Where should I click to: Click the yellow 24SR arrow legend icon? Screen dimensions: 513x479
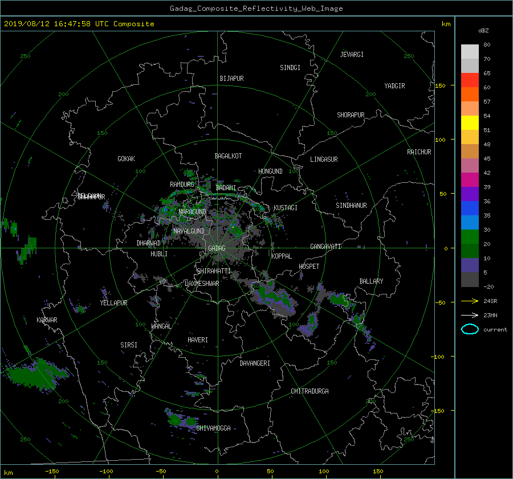click(x=470, y=301)
